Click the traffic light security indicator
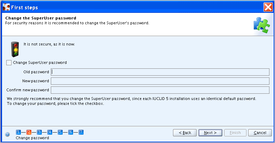Image resolution: width=275 pixels, height=143 pixels. 15,49
